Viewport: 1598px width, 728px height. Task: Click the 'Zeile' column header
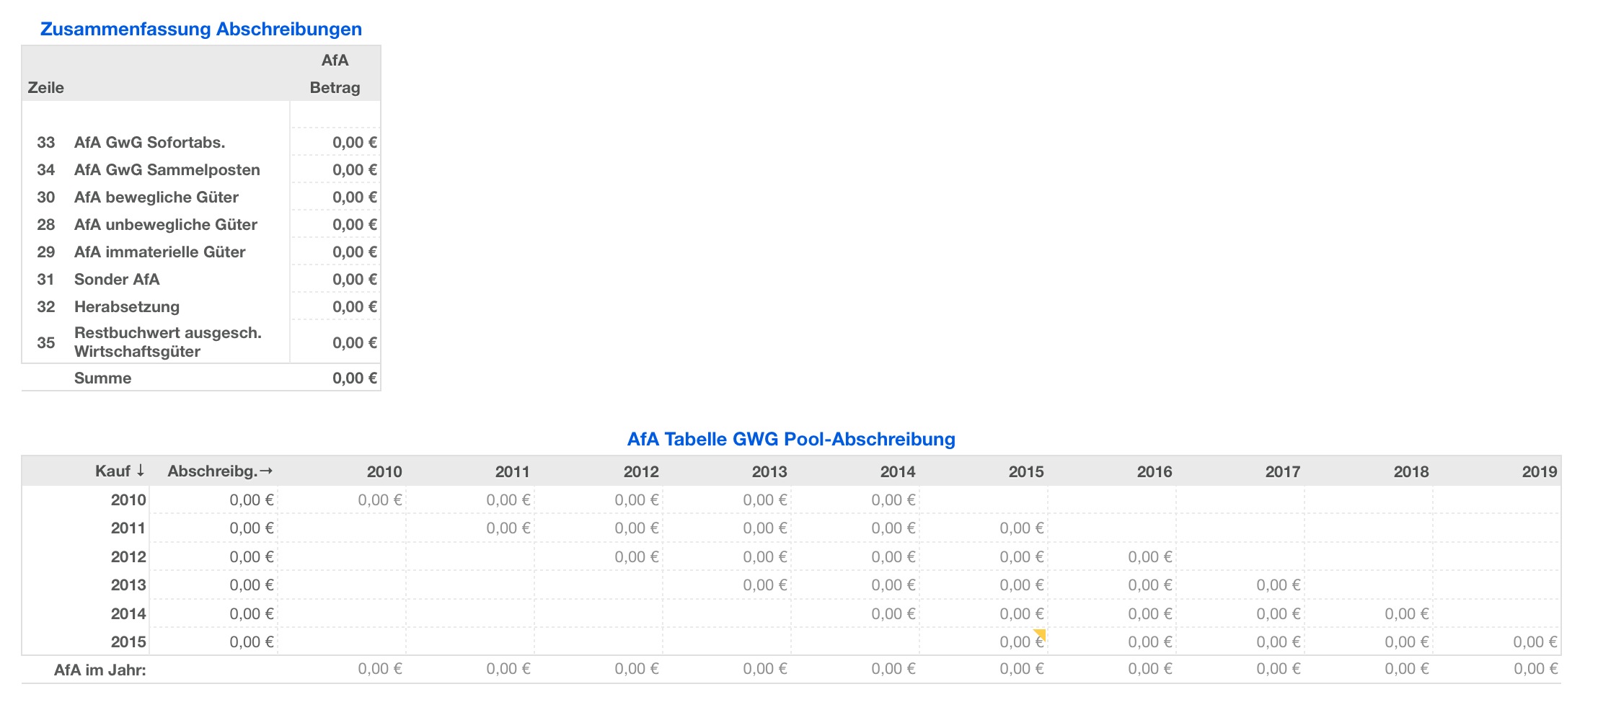pos(45,88)
